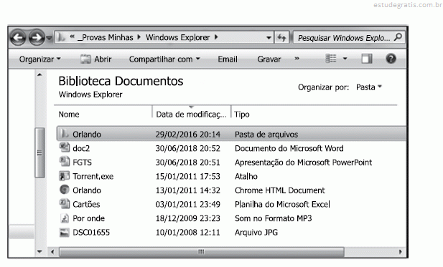Click the type Arquivo JPG
This screenshot has height=267, width=443.
click(256, 233)
